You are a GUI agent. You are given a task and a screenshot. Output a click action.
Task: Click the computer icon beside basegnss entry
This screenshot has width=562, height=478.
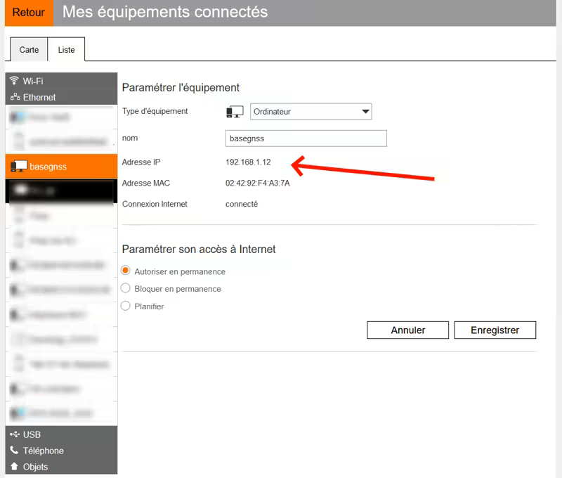(19, 167)
